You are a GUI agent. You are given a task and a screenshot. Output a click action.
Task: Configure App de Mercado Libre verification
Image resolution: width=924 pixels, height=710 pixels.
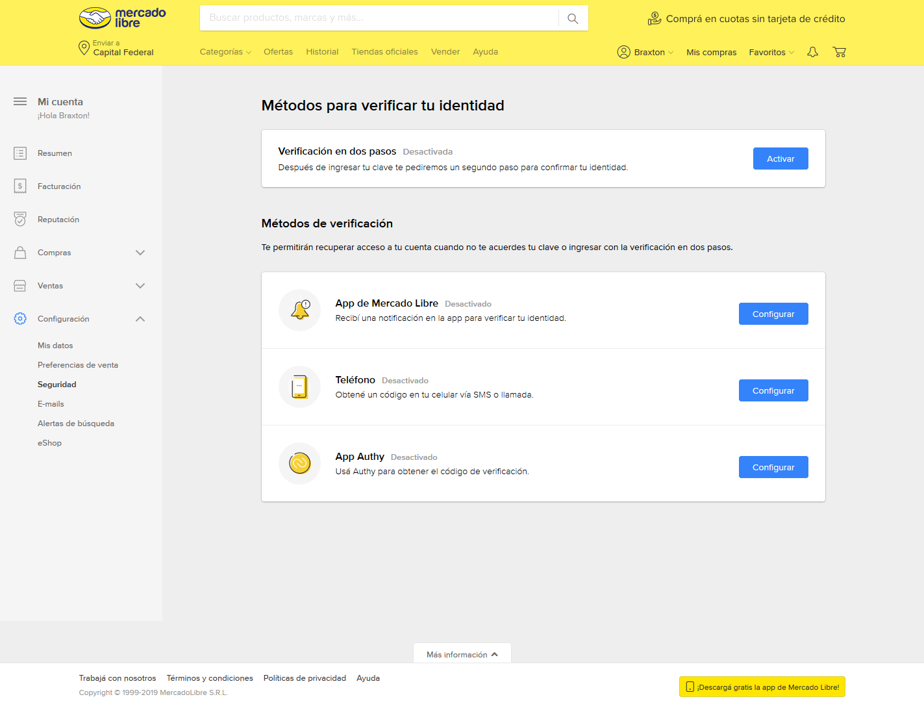[x=773, y=314]
